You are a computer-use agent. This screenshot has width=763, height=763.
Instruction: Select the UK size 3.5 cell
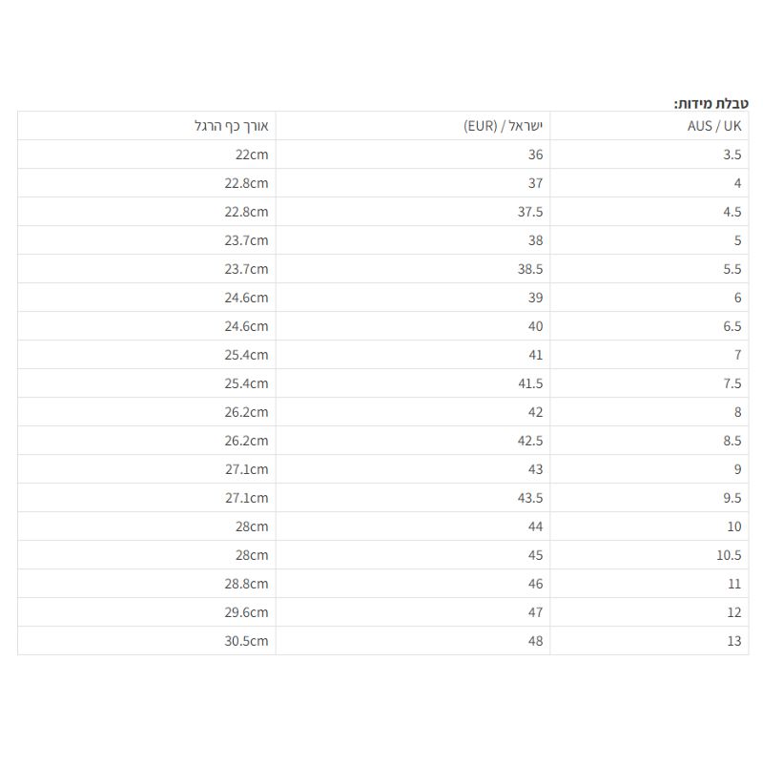(x=650, y=155)
